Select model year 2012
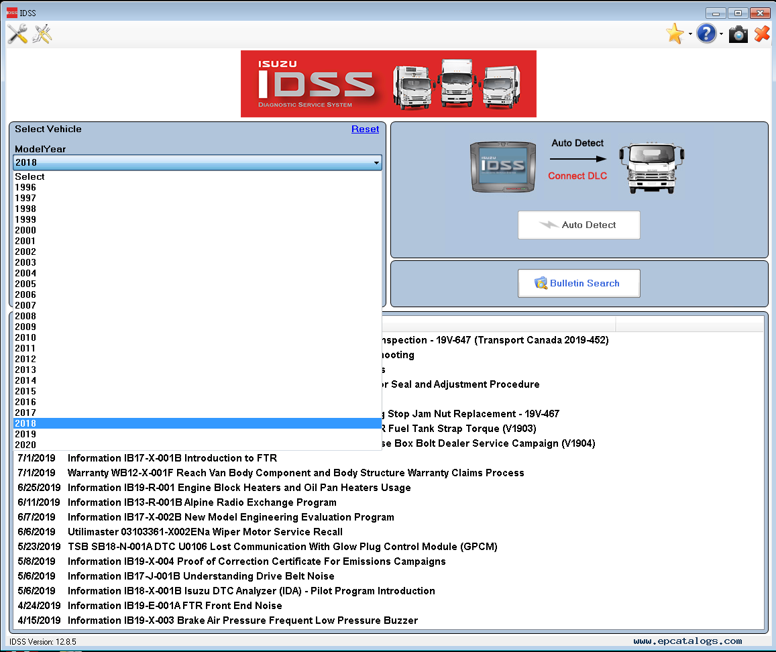Image resolution: width=776 pixels, height=652 pixels. point(197,359)
